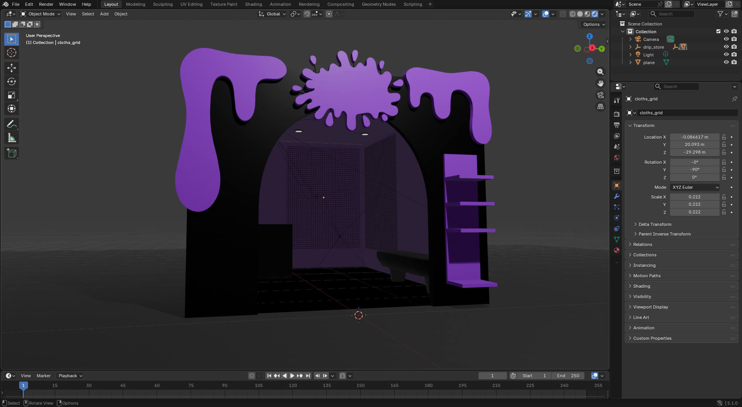Click the zoom view magnifier icon
Screen dimensions: 742x407
coord(600,72)
